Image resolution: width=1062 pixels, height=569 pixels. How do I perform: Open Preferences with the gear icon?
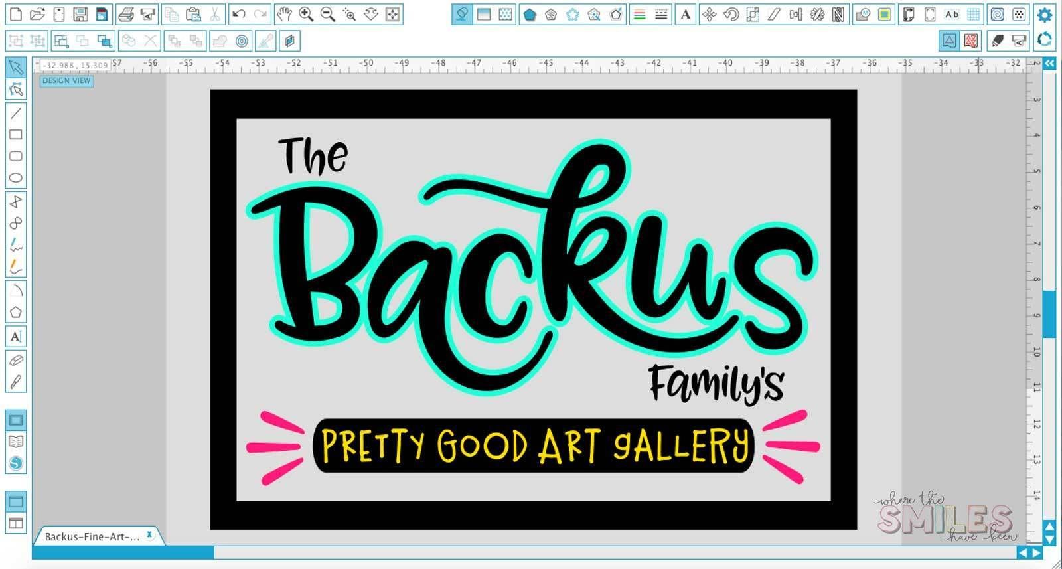click(1045, 14)
